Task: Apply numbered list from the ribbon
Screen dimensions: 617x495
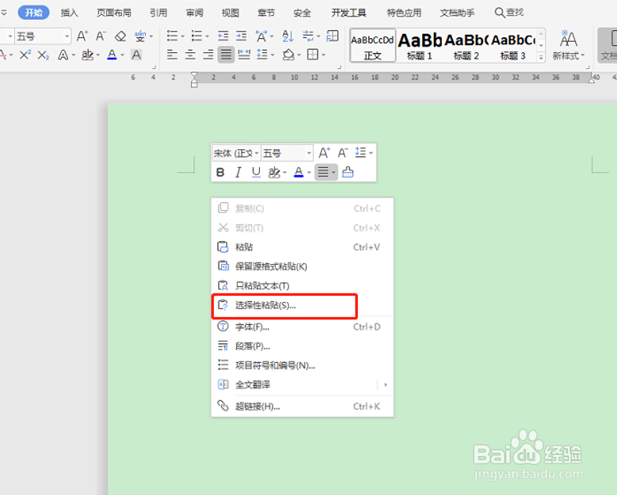Action: [x=196, y=36]
